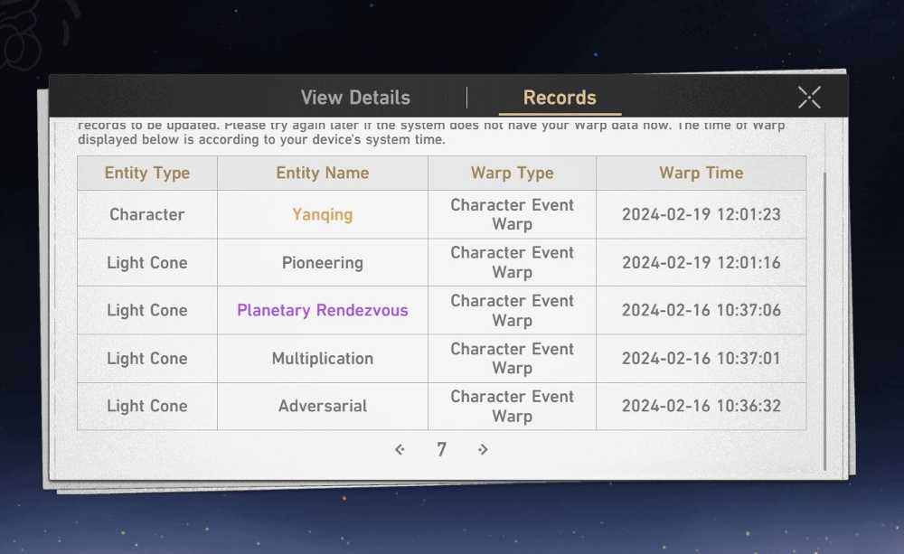Select the Pioneering light cone row

pos(442,262)
